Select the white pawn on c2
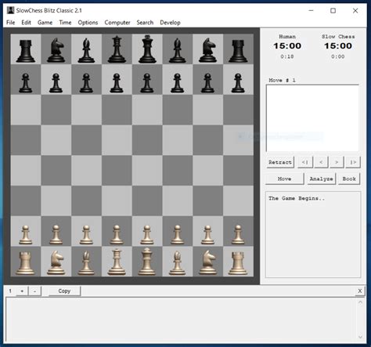The width and height of the screenshot is (371, 347). coord(86,235)
